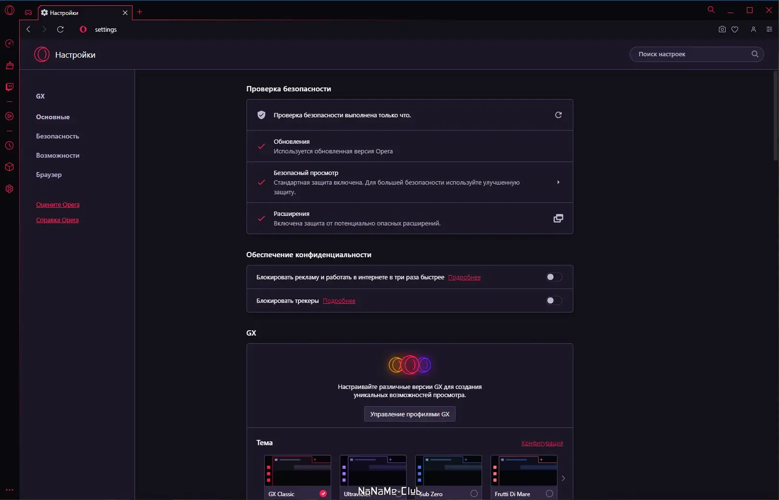Select Frutti Di Mare theme radio button
The height and width of the screenshot is (500, 779).
[x=549, y=493]
